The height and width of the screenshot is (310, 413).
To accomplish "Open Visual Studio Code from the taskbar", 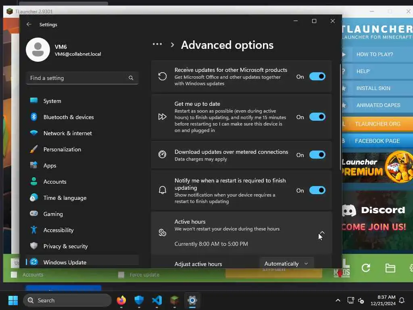I will point(157,300).
